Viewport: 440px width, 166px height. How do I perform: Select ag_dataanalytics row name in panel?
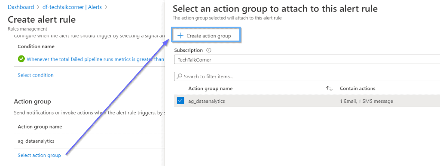tap(207, 101)
